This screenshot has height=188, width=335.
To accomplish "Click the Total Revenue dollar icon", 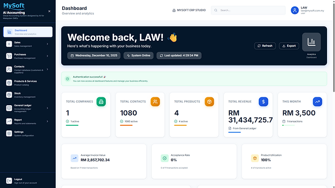I will pyautogui.click(x=263, y=101).
